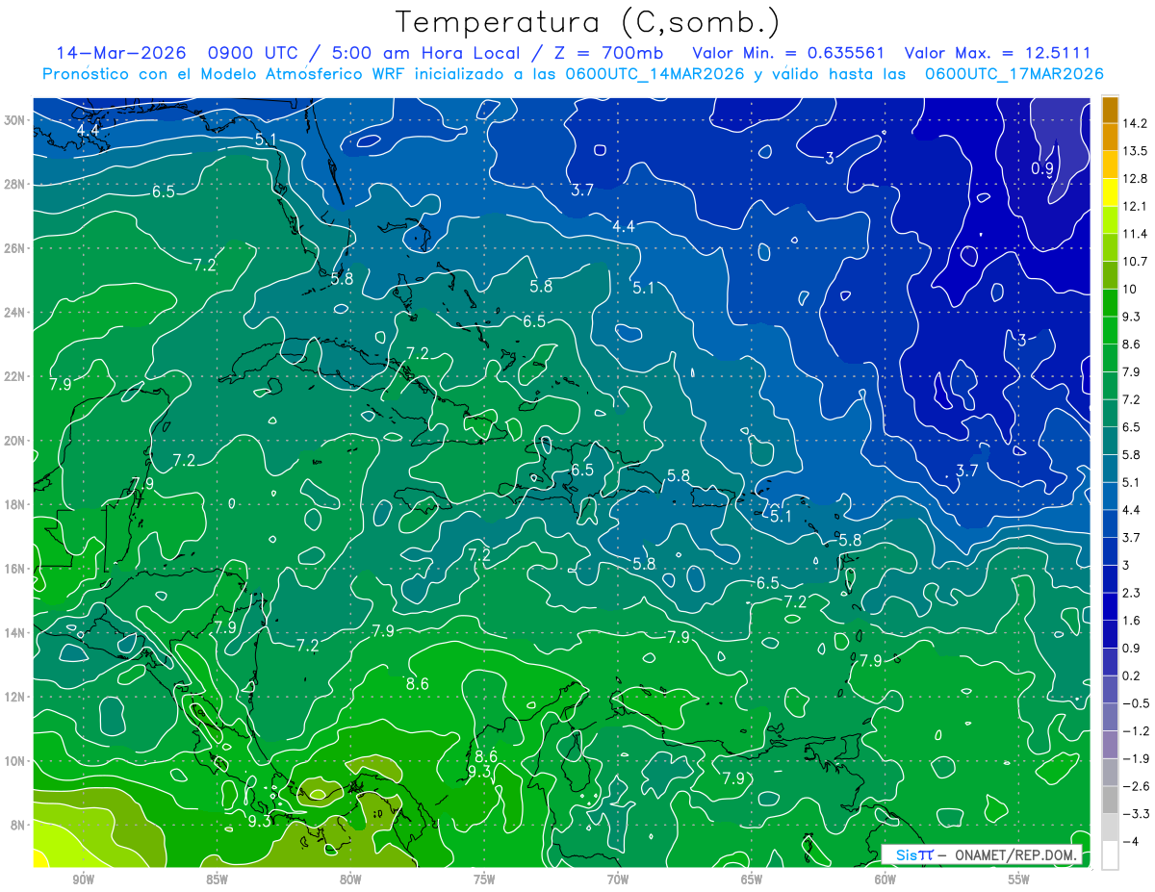
Task: Click the 65W longitude axis label
Action: [x=752, y=879]
